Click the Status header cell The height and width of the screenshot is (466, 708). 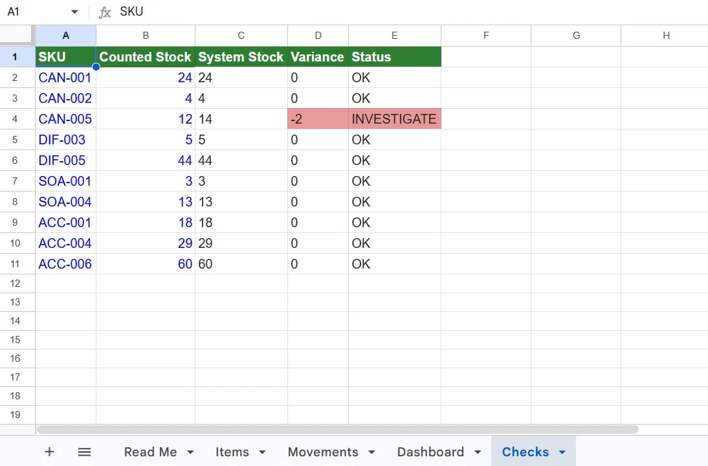coord(395,57)
